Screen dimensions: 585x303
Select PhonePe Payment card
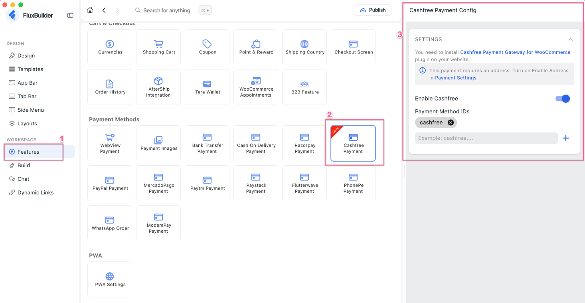click(x=353, y=183)
